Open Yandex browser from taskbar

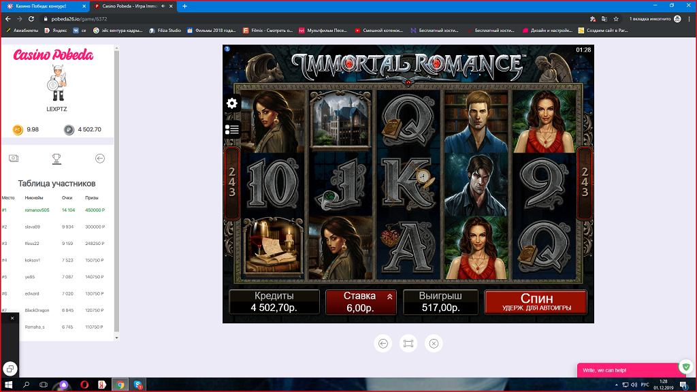click(102, 385)
